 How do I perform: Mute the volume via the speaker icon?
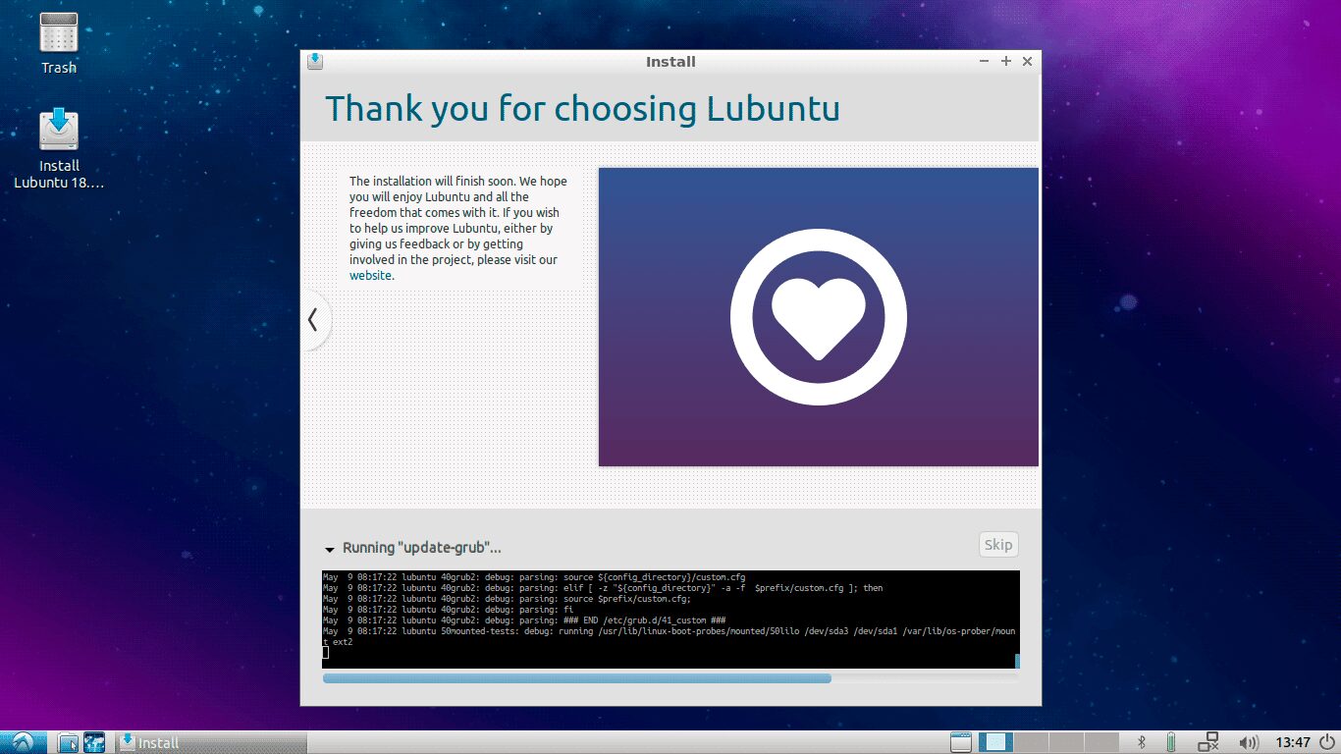(1248, 742)
